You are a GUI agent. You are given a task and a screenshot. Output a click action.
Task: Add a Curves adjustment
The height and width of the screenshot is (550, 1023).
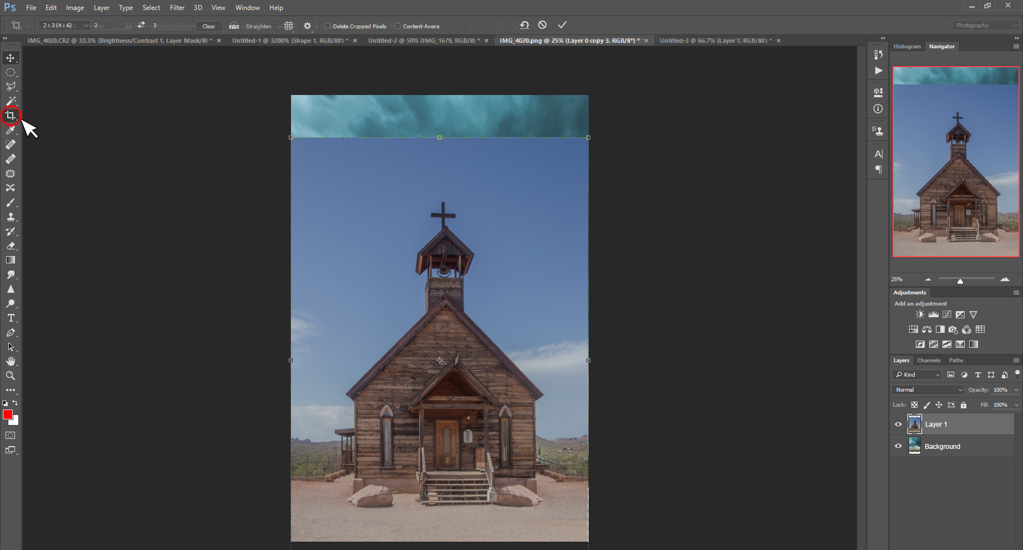(947, 314)
